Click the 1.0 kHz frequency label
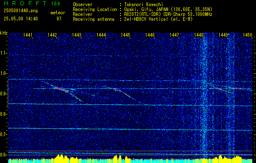Viewport: 256px width, 163px height. click(x=4, y=73)
